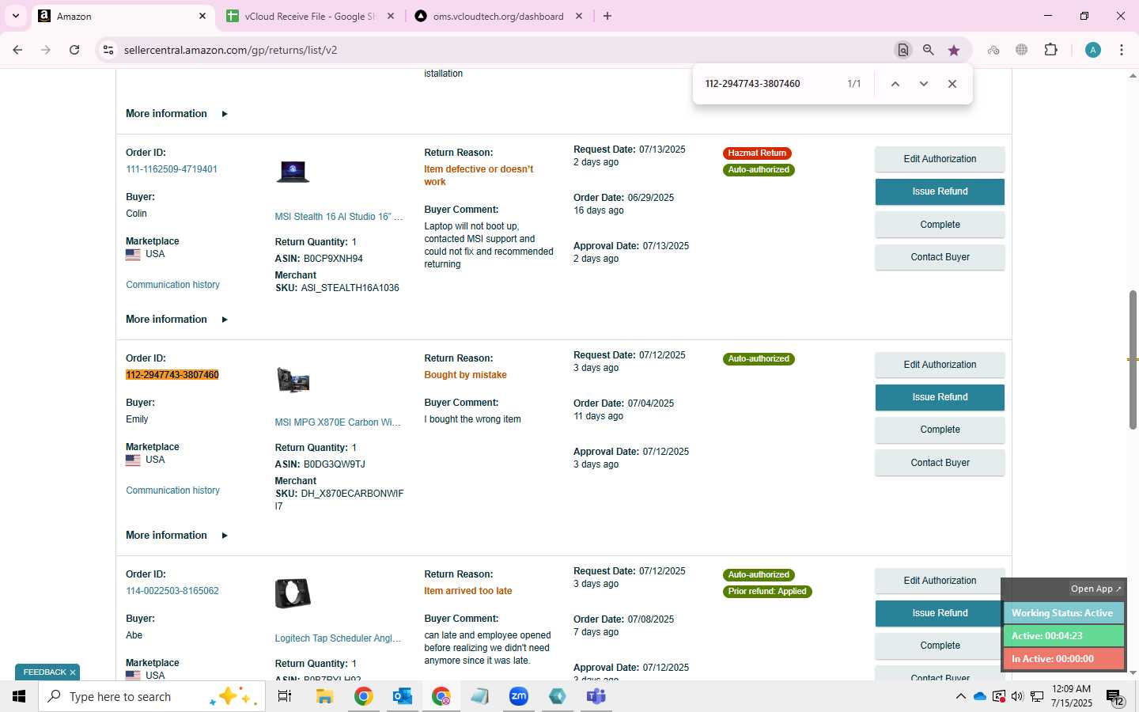Issue Refund for Colin's order

[x=940, y=191]
